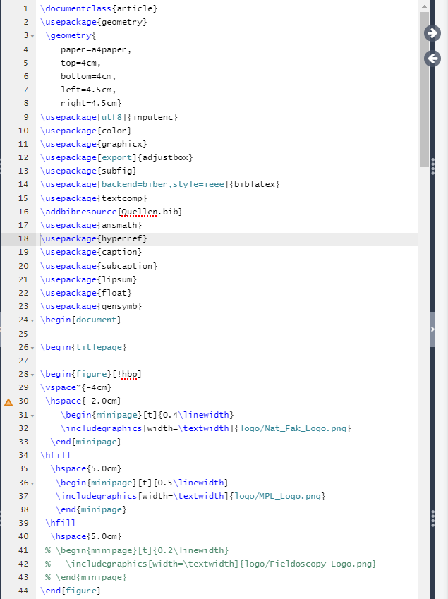Click on \usepackage{amsmath} line
The height and width of the screenshot is (599, 448).
(x=91, y=225)
